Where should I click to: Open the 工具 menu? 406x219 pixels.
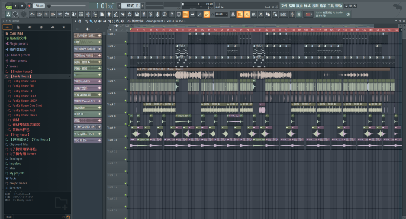[330, 5]
